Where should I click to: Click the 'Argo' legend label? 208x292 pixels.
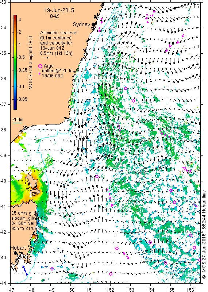point(49,66)
